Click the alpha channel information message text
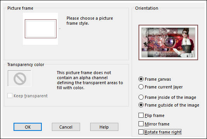This screenshot has height=139, width=207. pyautogui.click(x=90, y=80)
